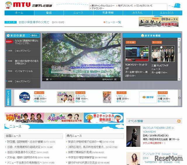Click the clock icon beside 本日の放送

coord(8,36)
